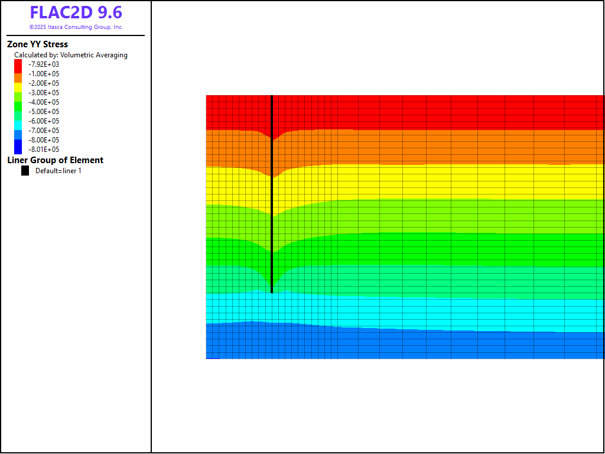Click the black vertical liner in plot
The height and width of the screenshot is (454, 605).
(x=271, y=195)
